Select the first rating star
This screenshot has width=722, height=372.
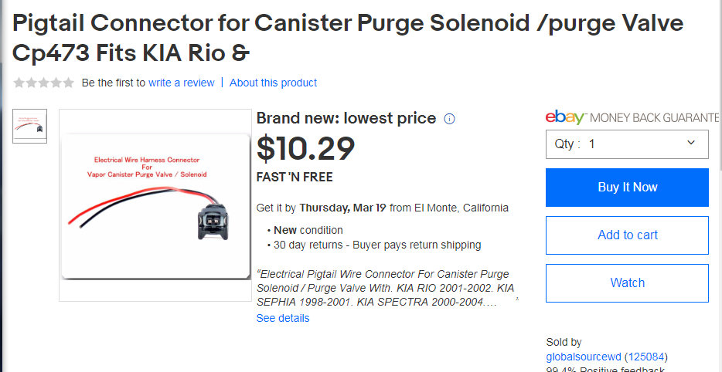coord(19,83)
